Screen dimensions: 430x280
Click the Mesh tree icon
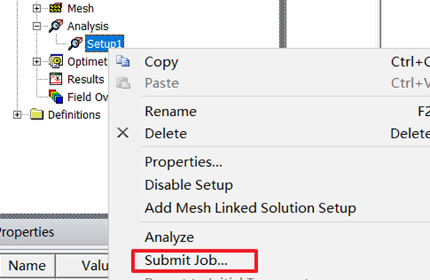56,9
